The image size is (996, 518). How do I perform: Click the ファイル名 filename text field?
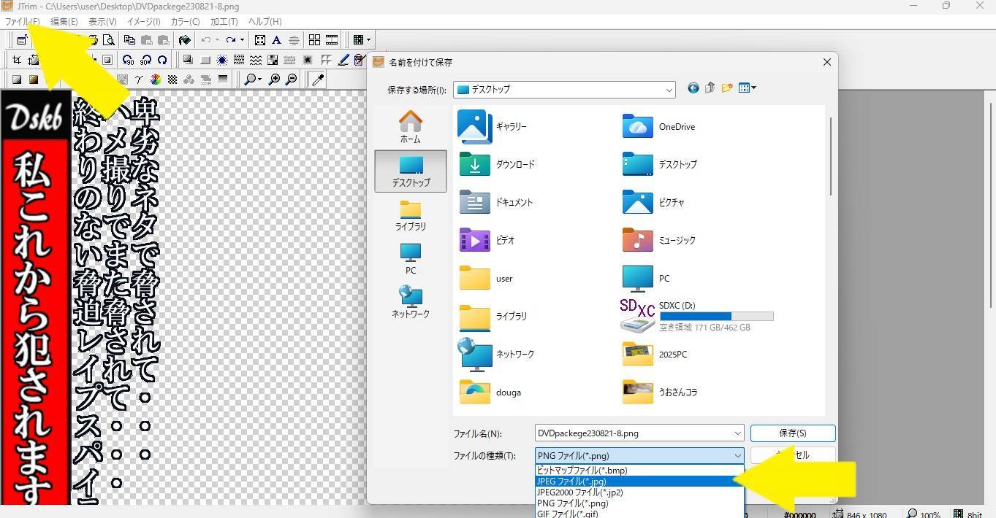tap(632, 433)
